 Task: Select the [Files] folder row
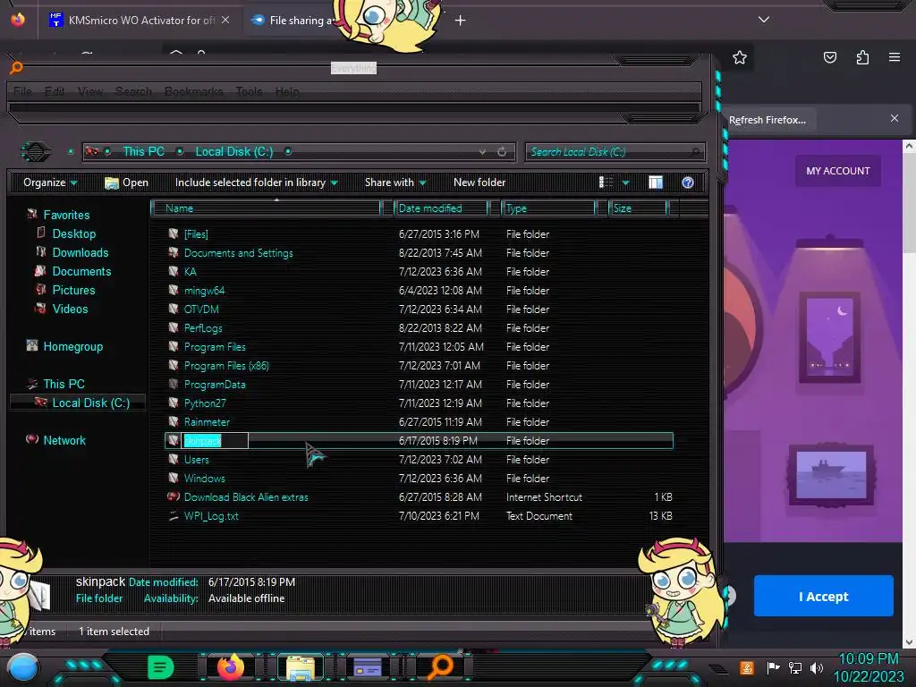point(419,234)
